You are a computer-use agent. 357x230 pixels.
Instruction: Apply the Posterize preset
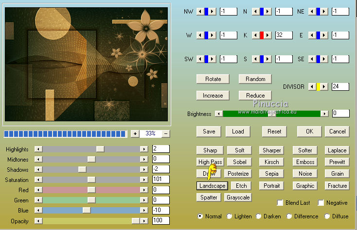238,173
